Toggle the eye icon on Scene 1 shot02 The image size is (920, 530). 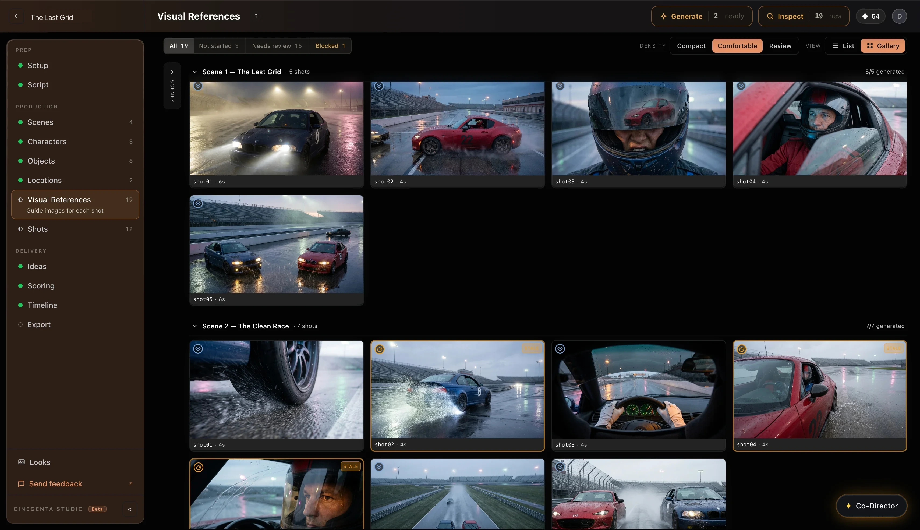(379, 86)
